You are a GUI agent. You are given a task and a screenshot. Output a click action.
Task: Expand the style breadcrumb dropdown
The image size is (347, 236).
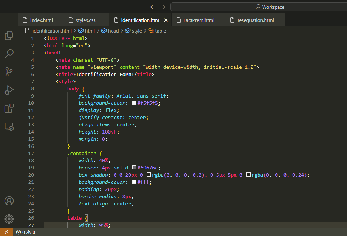(136, 31)
